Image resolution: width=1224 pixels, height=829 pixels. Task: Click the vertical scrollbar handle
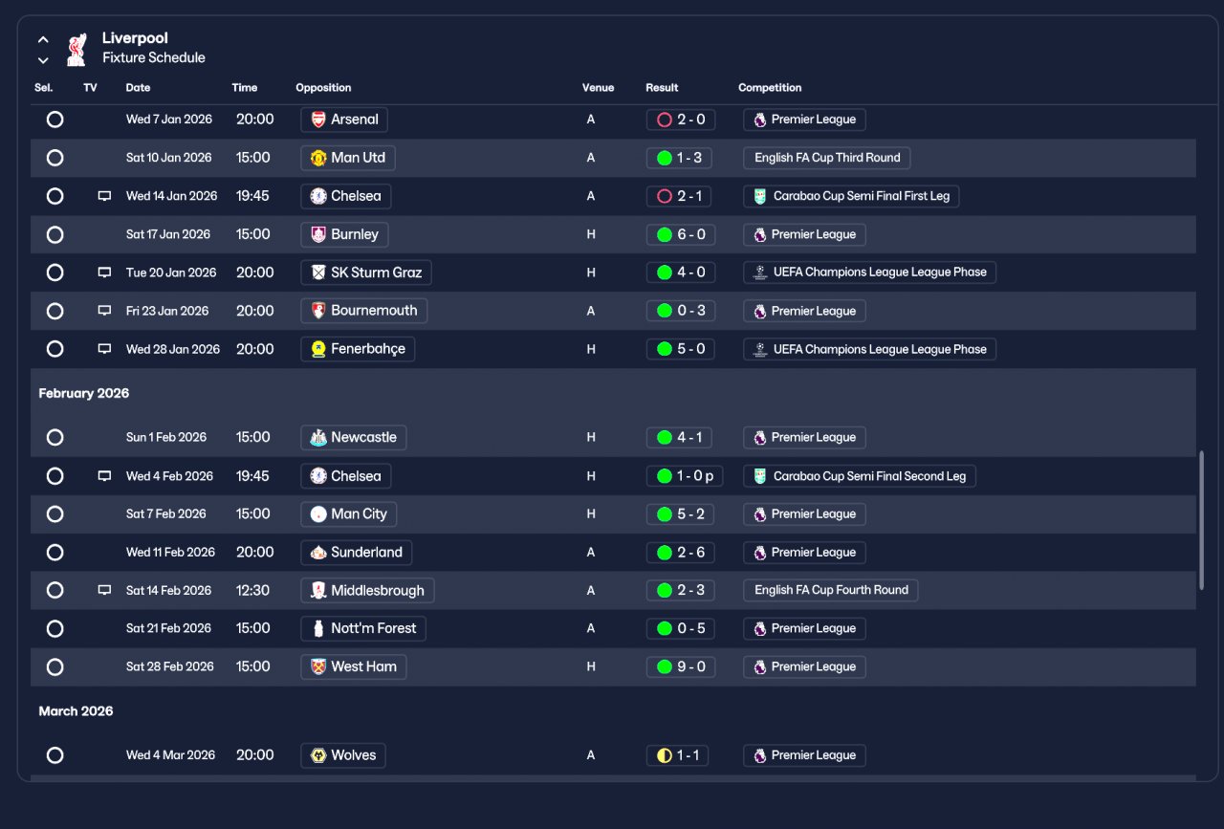1202,520
